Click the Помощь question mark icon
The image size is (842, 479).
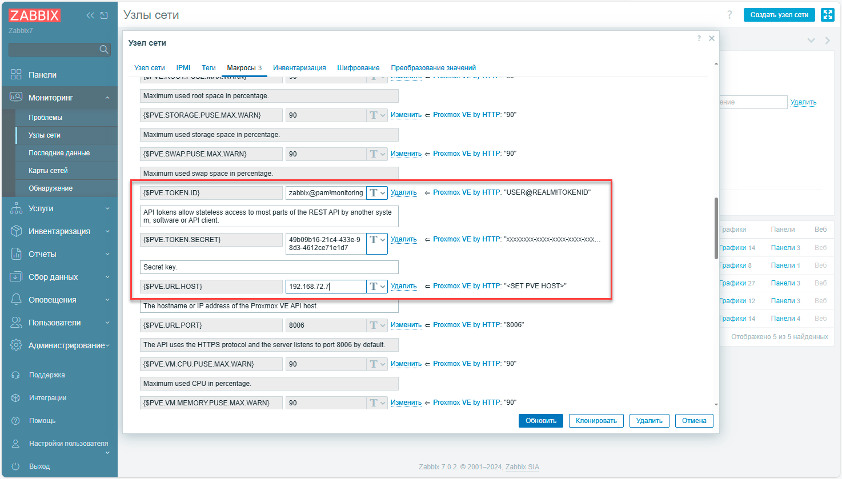click(16, 421)
